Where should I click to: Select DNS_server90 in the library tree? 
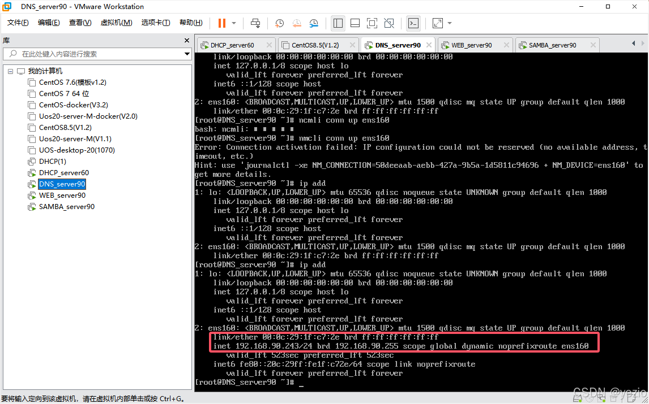coord(62,184)
